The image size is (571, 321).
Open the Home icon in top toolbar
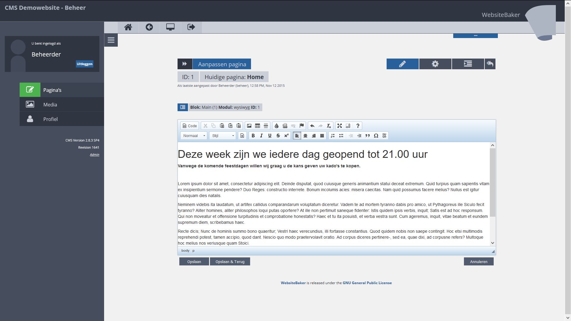[128, 27]
